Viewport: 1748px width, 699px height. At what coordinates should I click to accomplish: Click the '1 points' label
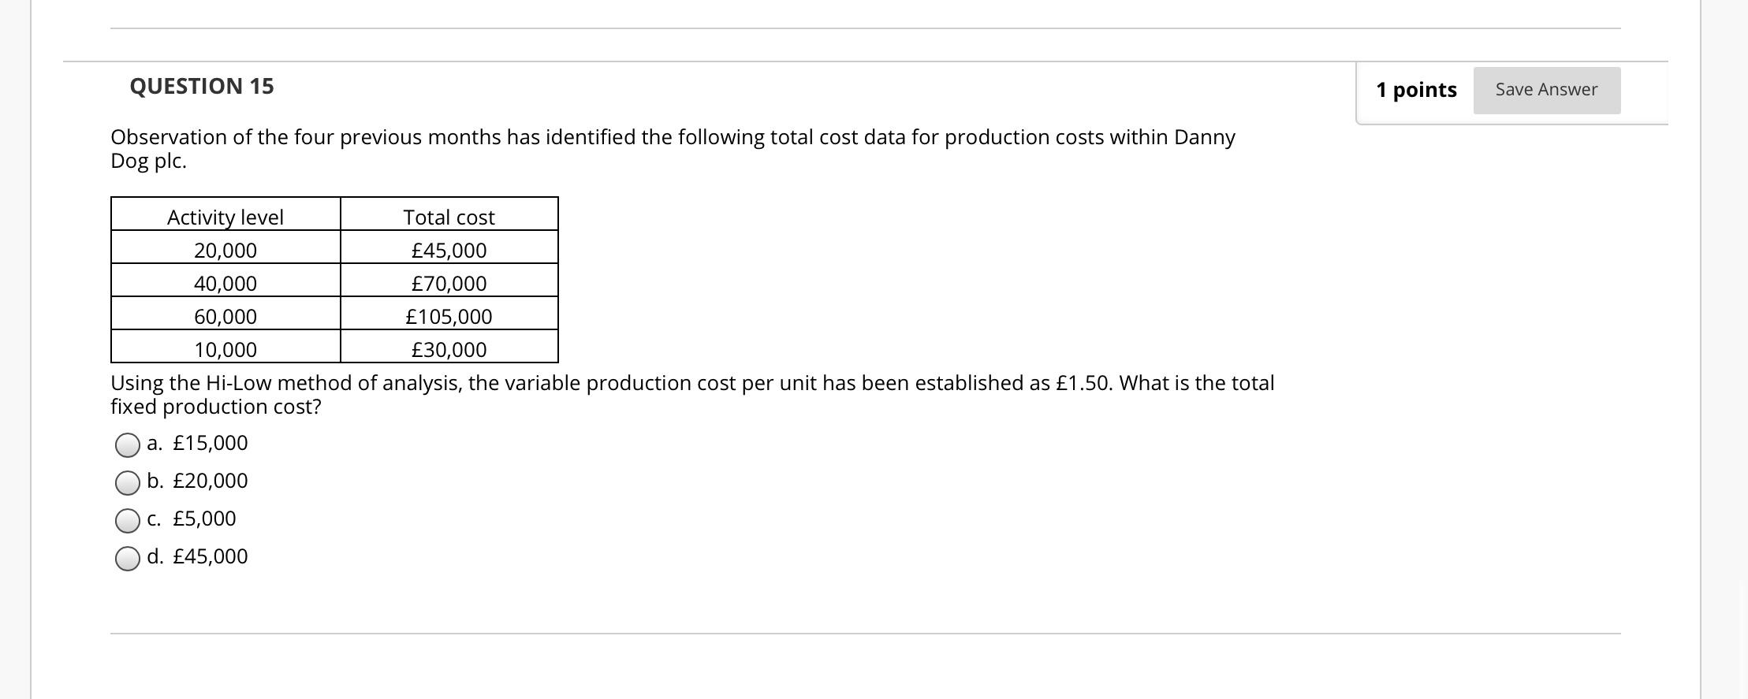click(x=1416, y=90)
